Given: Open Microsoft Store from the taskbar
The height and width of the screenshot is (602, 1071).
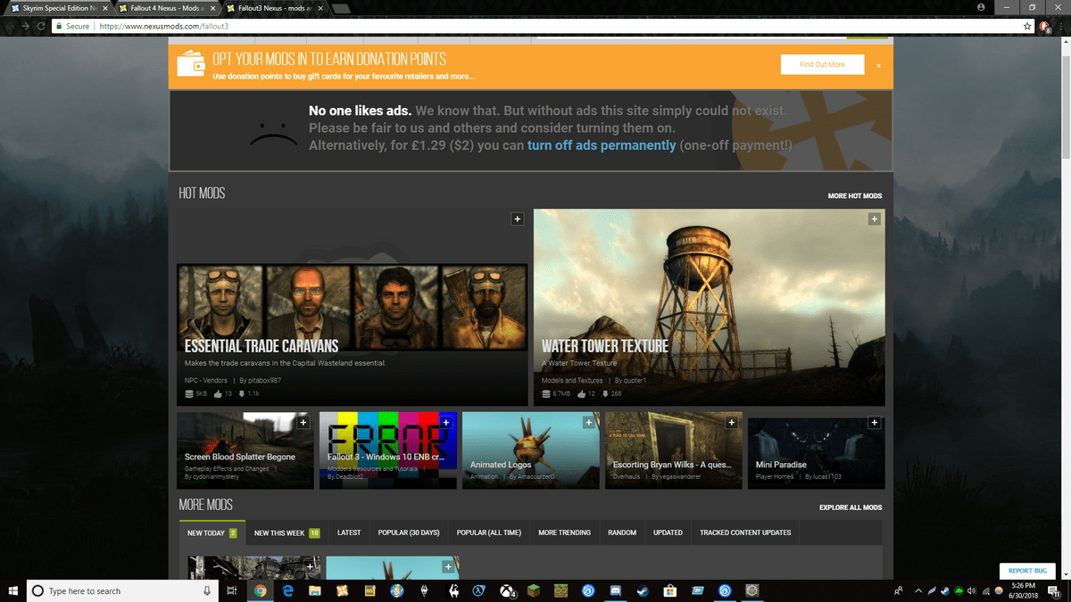Looking at the screenshot, I should point(671,590).
